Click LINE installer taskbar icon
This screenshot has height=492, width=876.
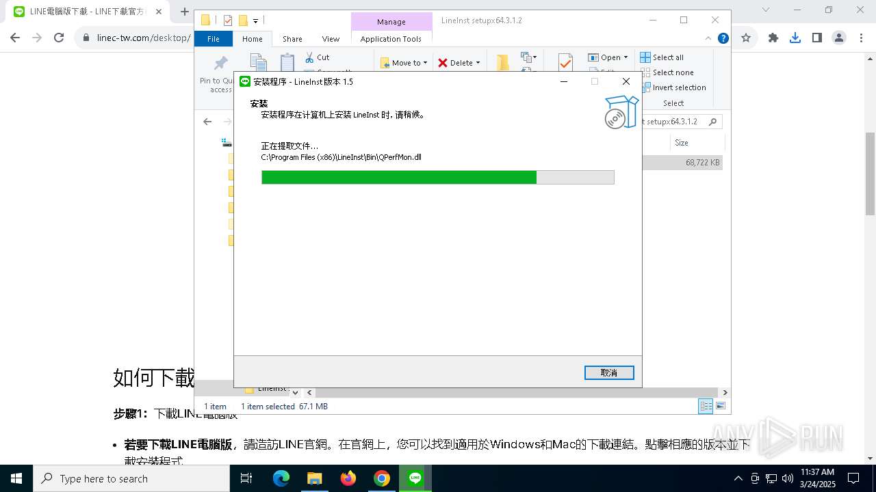click(x=415, y=478)
